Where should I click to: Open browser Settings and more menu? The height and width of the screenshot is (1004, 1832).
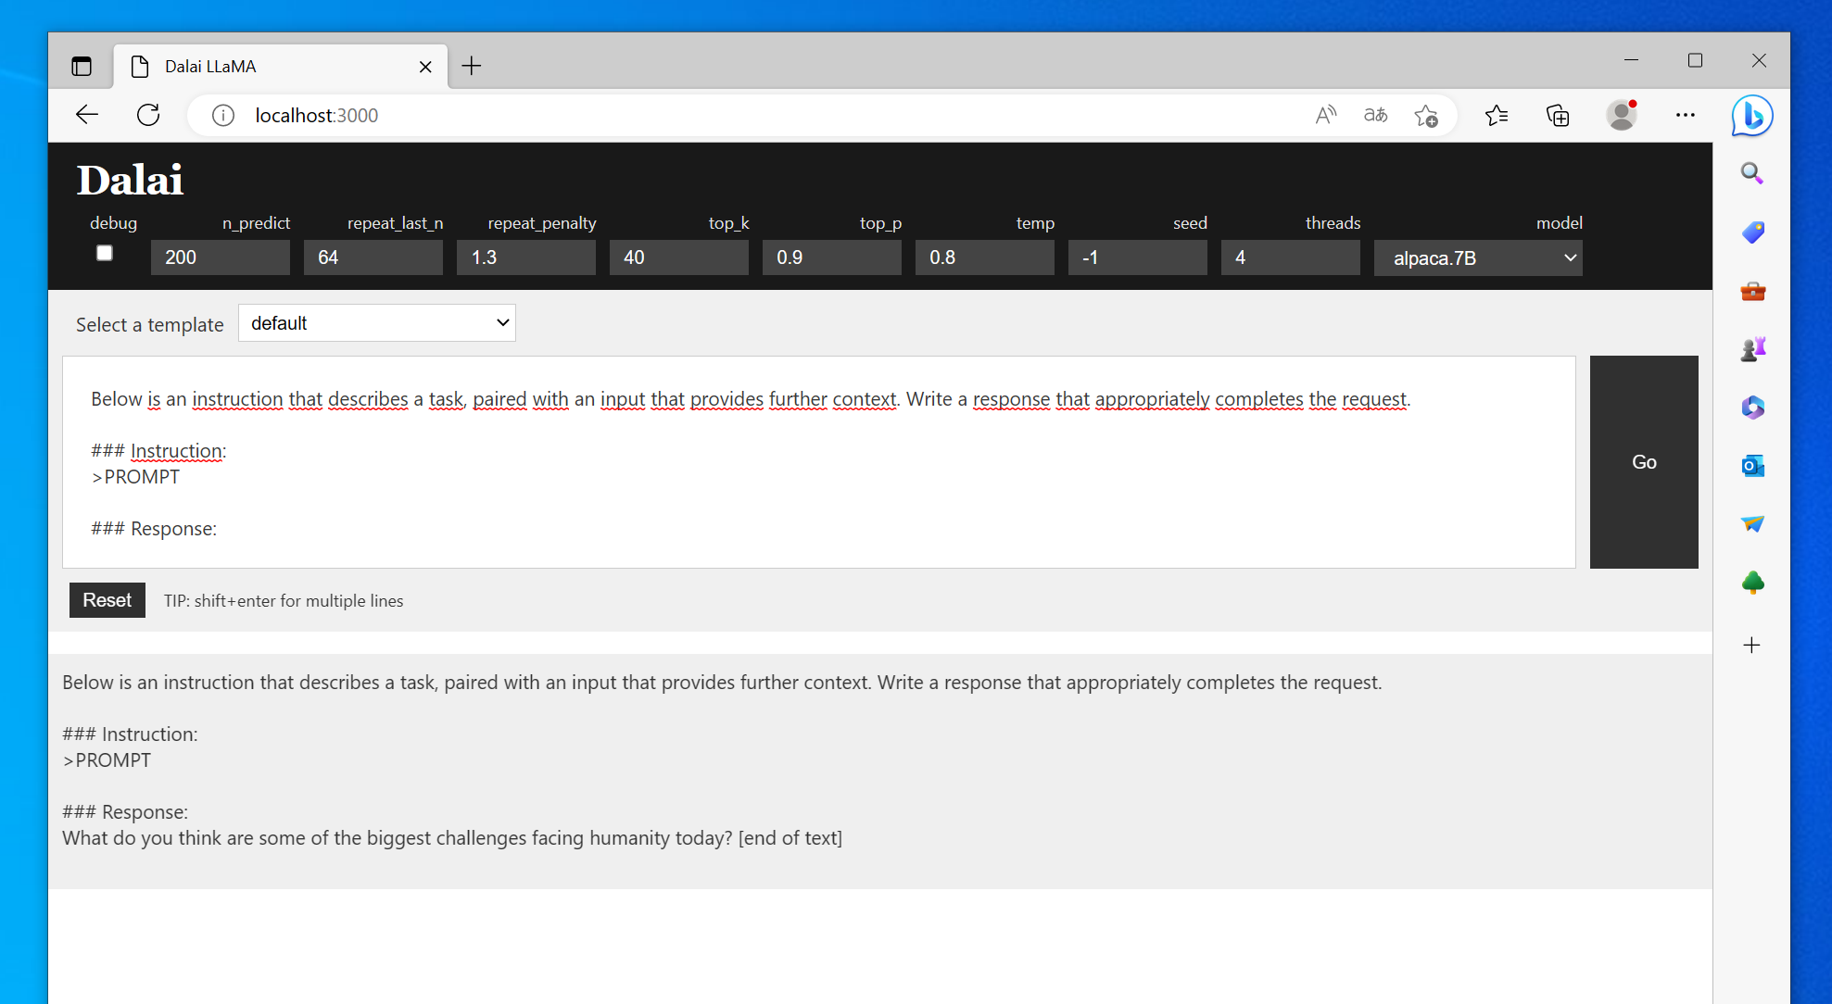pos(1685,115)
